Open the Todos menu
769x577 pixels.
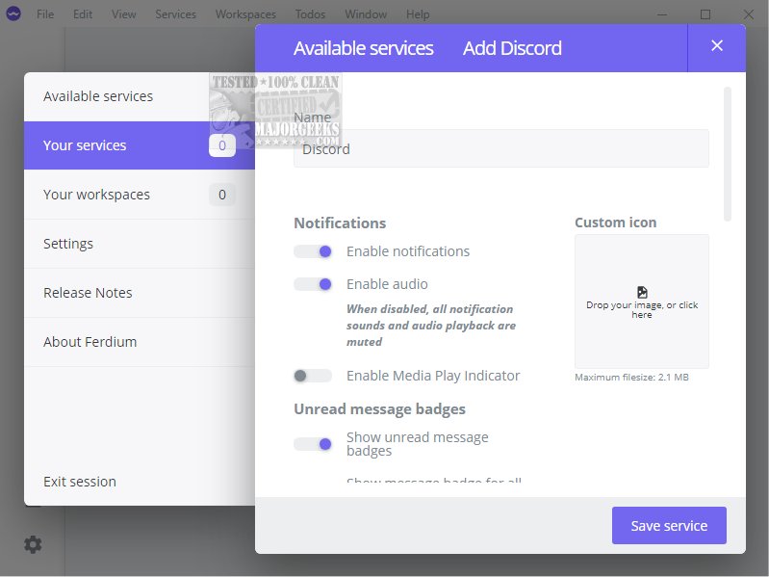pyautogui.click(x=310, y=14)
